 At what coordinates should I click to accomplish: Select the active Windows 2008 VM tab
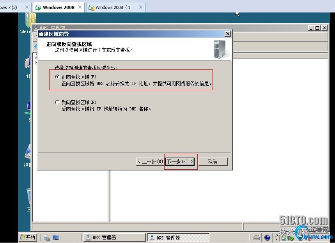pos(58,7)
